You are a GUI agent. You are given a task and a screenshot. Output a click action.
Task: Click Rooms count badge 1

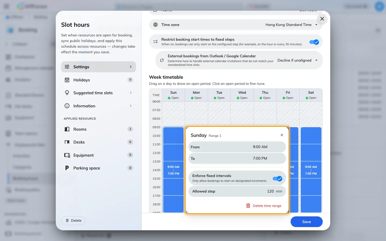[x=130, y=129]
